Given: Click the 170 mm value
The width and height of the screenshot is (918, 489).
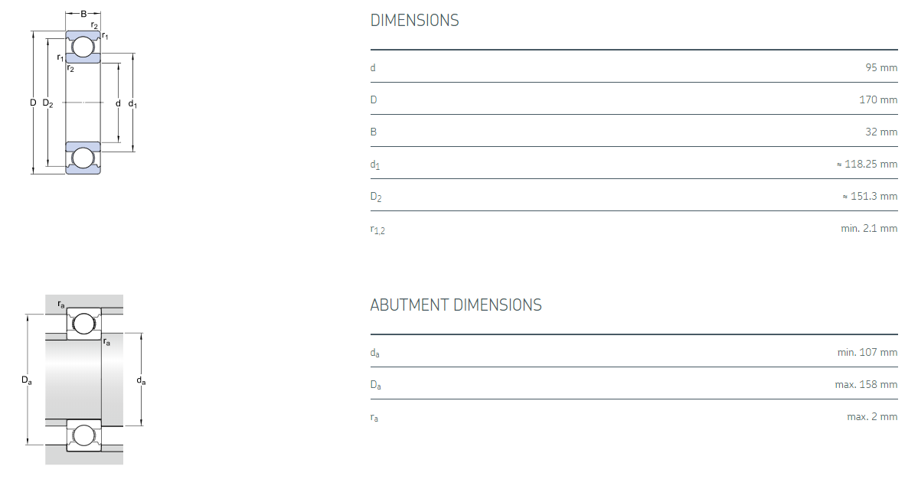Looking at the screenshot, I should (878, 99).
